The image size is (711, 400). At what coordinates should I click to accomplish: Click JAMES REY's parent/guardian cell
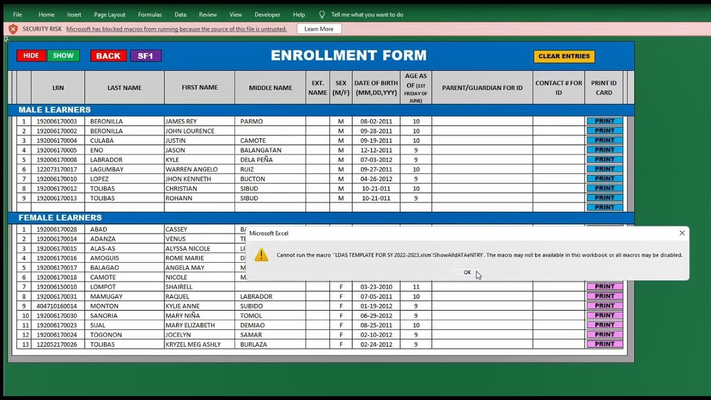(482, 121)
